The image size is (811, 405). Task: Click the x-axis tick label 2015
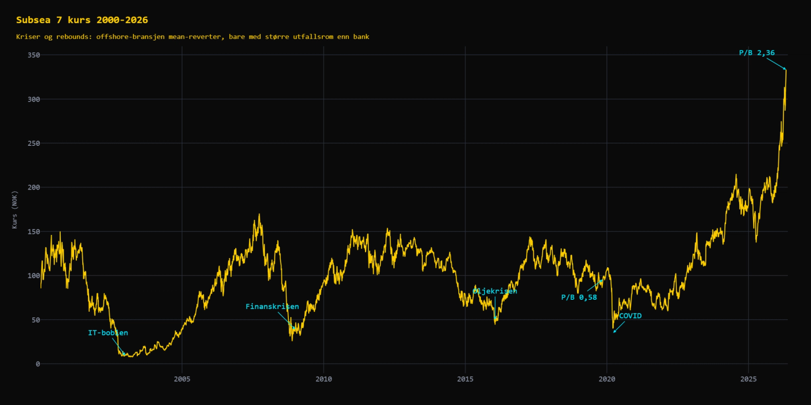(x=465, y=379)
